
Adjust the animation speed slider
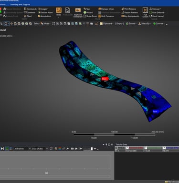(x=88, y=149)
